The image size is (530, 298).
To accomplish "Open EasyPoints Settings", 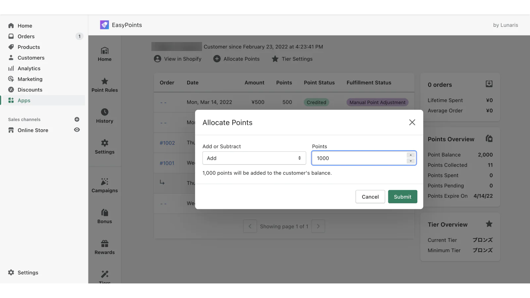I will (x=104, y=147).
